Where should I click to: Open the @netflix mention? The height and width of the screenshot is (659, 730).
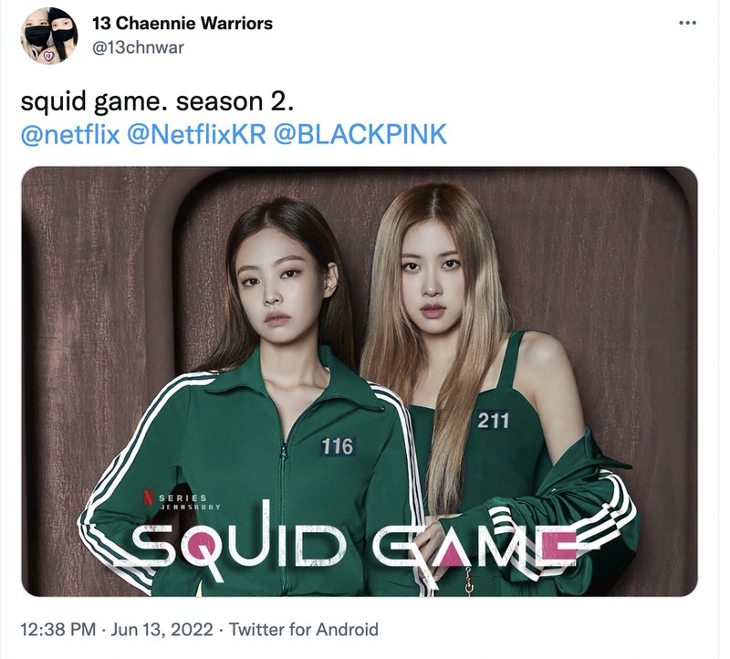click(x=70, y=134)
